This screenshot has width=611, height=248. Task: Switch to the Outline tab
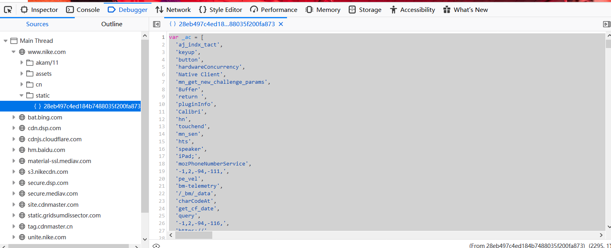click(111, 24)
